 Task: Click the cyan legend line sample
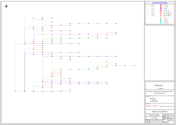[149, 10]
